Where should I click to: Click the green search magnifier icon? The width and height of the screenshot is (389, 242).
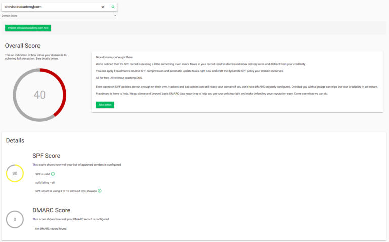(113, 7)
